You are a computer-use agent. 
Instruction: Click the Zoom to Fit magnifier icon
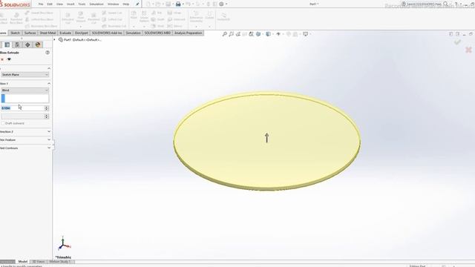[x=224, y=34]
